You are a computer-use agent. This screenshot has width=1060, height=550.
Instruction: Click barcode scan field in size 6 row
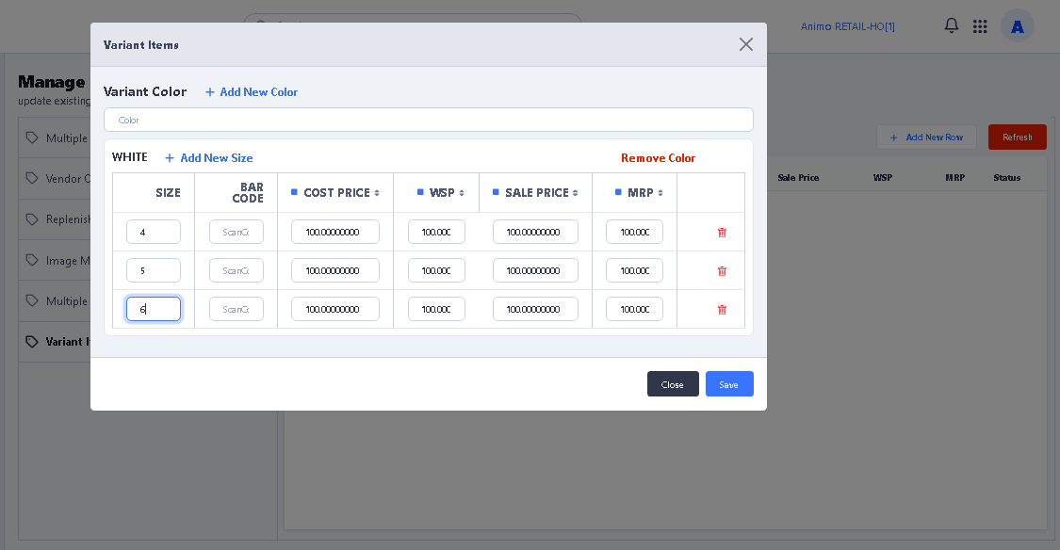(x=236, y=309)
